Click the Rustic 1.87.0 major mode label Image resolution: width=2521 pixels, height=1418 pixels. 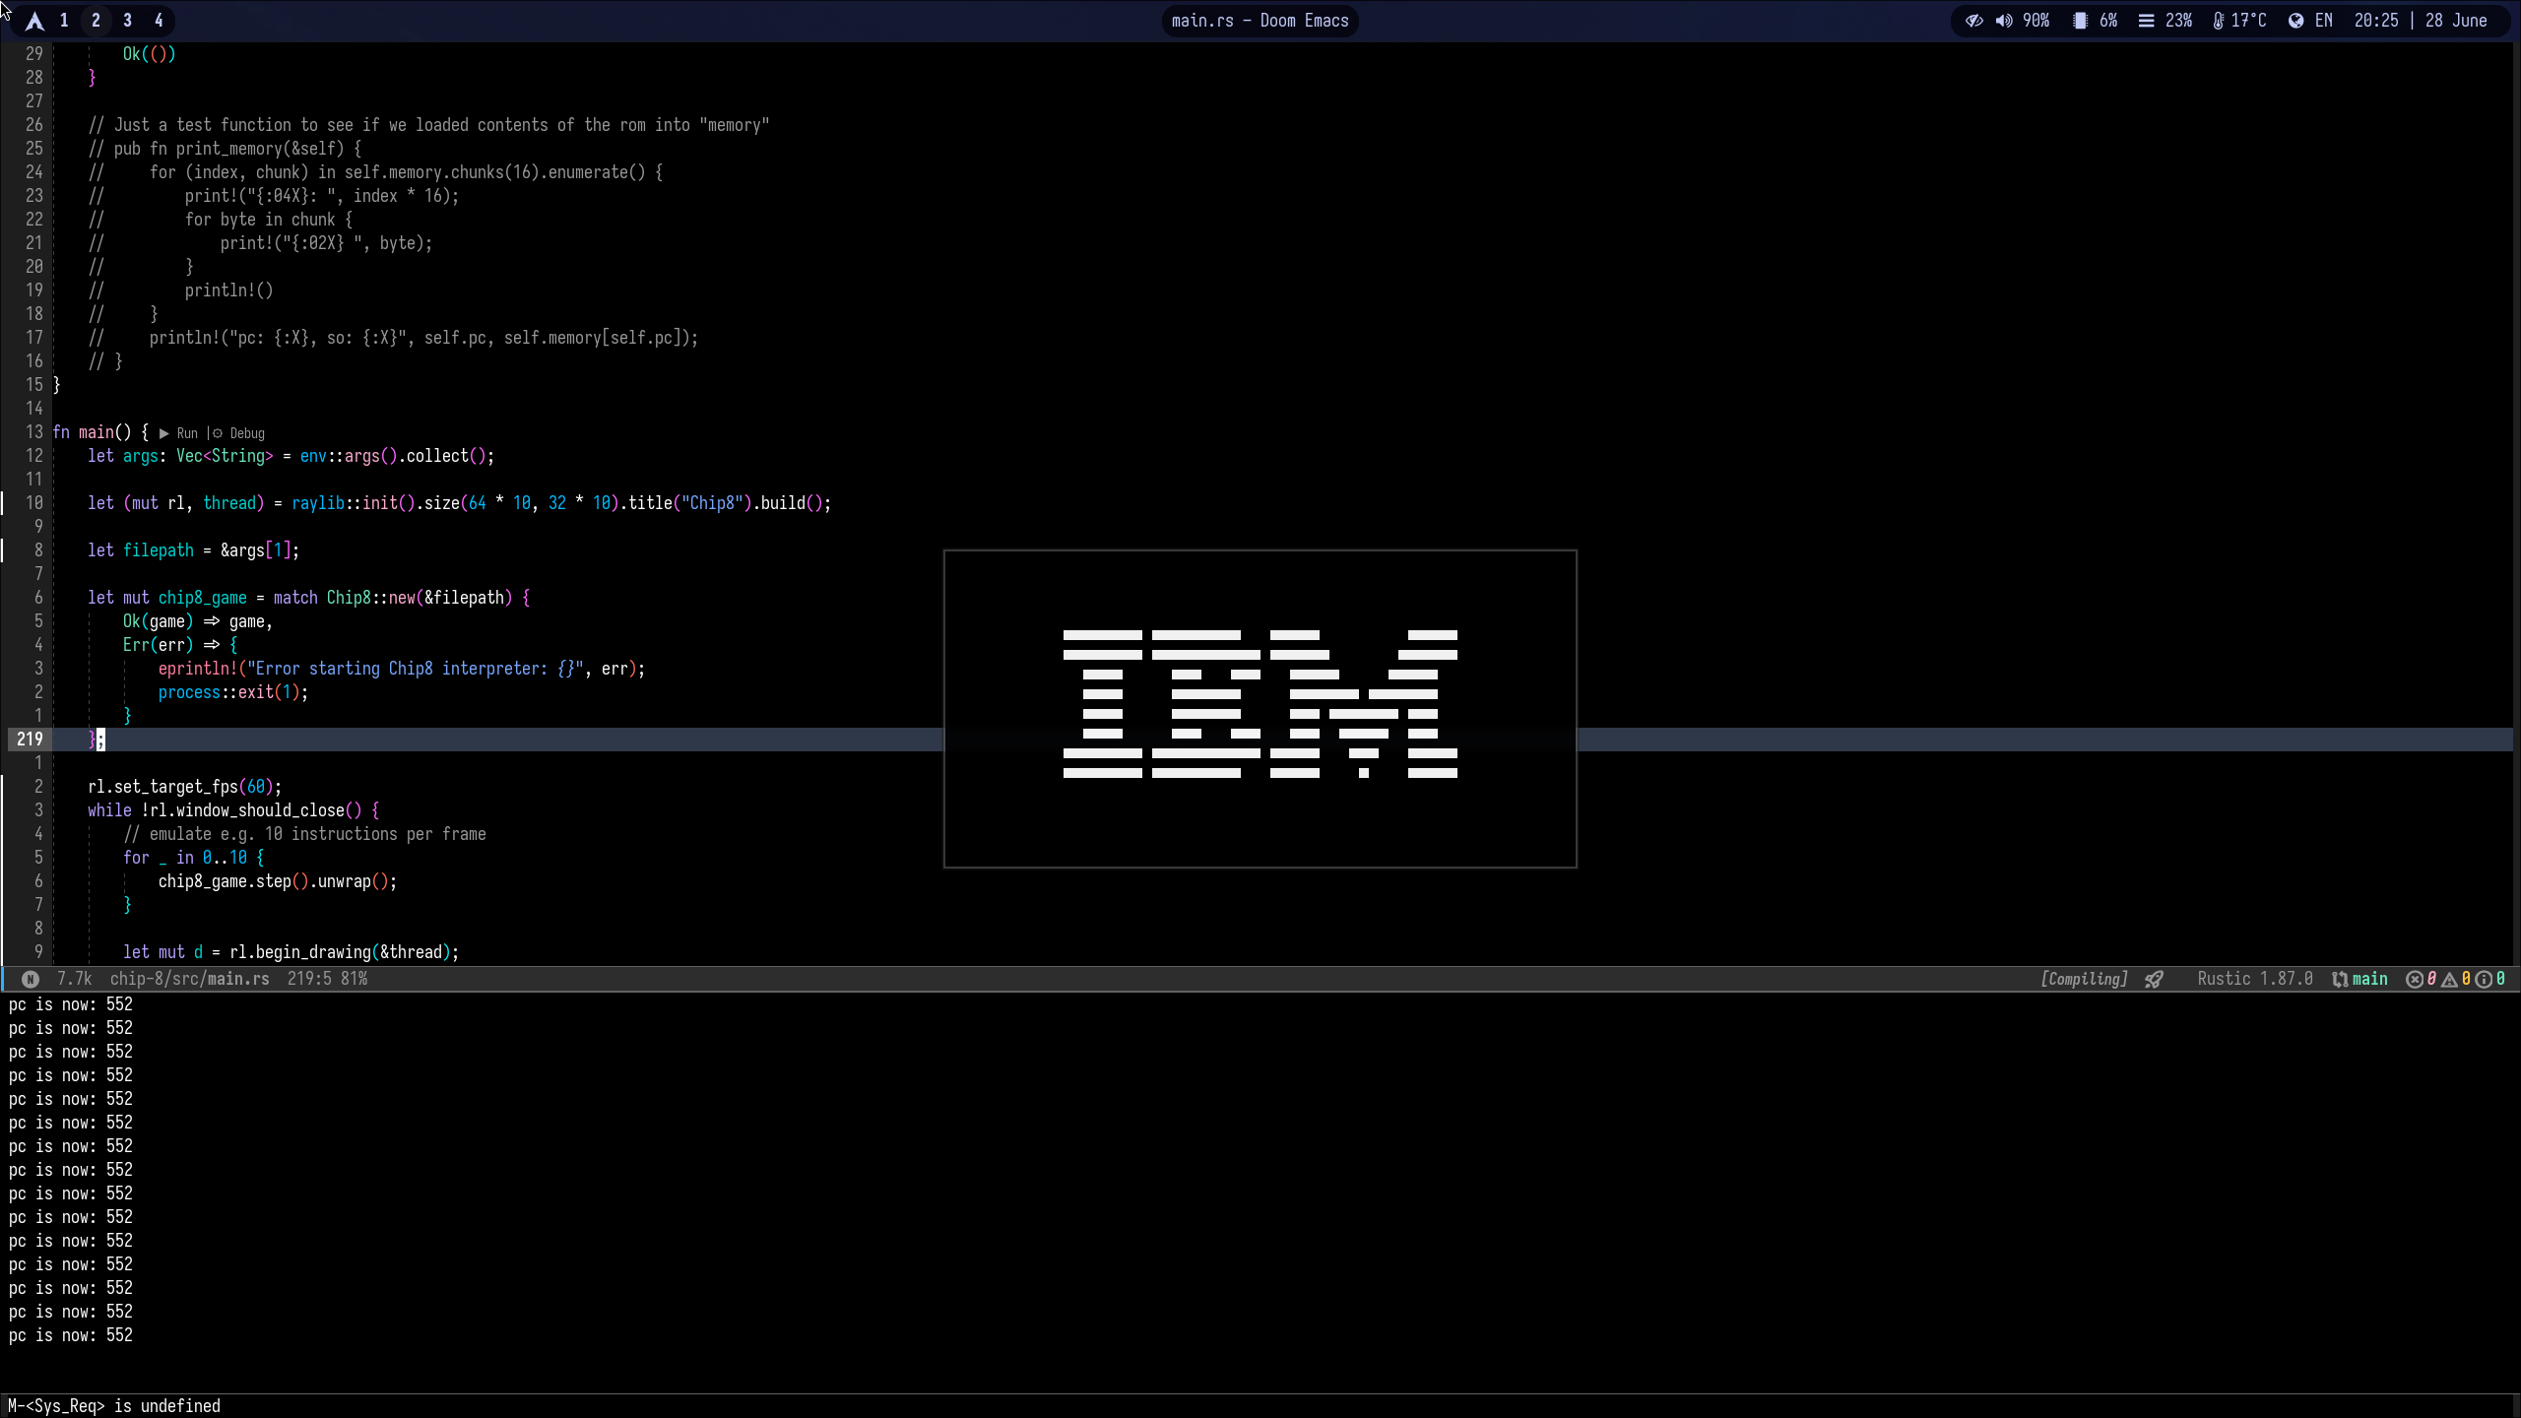(2255, 979)
